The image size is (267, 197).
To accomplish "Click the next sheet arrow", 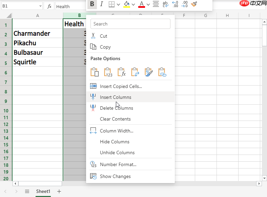I will tap(16, 191).
